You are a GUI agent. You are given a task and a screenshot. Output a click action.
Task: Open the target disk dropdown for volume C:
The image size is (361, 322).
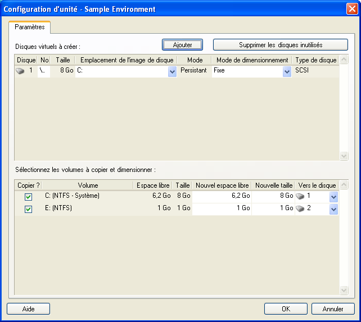(333, 197)
